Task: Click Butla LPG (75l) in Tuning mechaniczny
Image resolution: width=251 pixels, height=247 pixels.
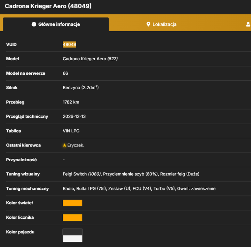Action: coord(91,188)
